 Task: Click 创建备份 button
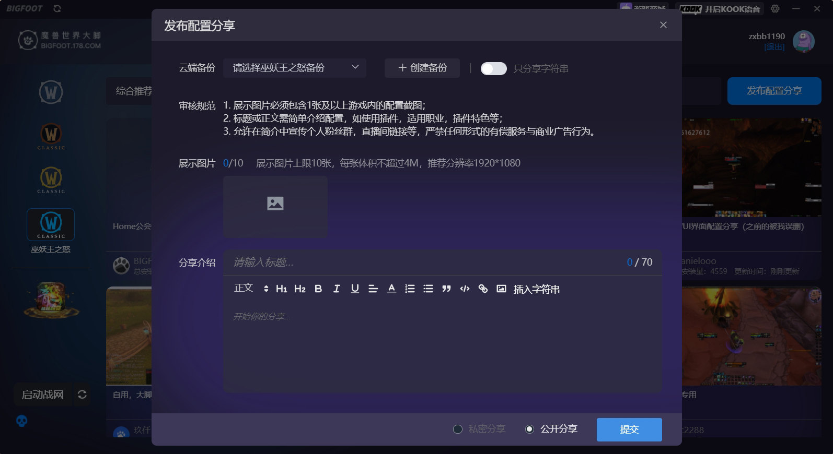422,68
